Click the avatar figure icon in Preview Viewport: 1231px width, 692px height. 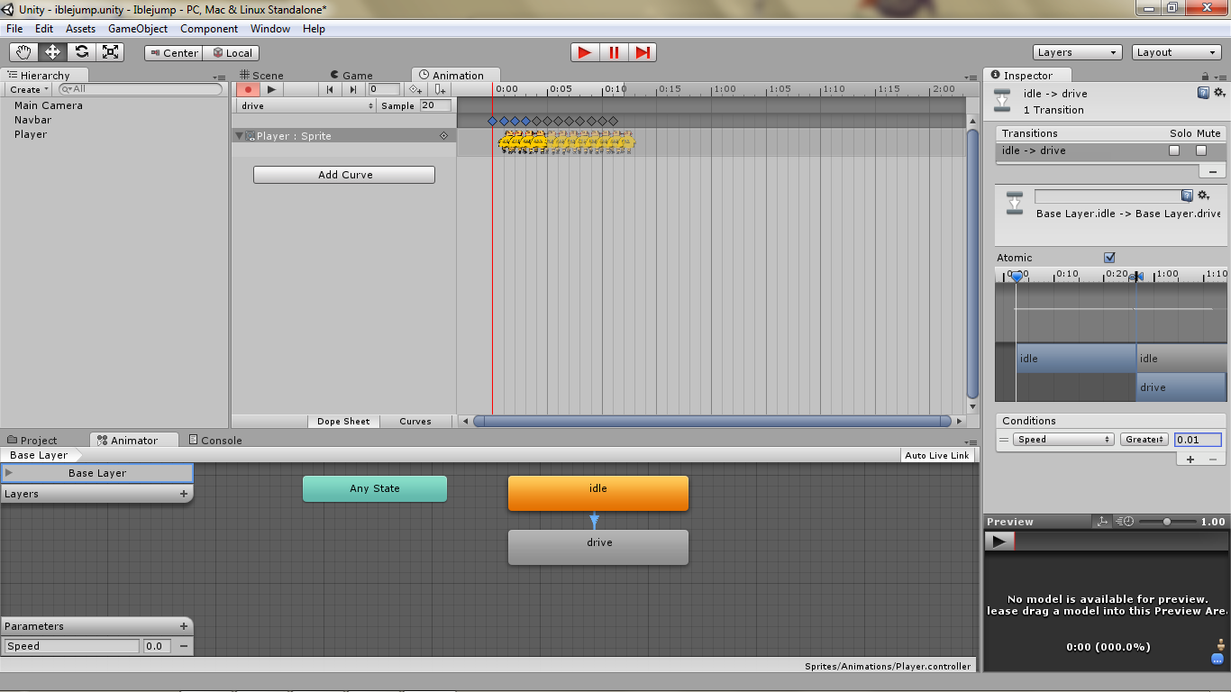(x=1220, y=644)
